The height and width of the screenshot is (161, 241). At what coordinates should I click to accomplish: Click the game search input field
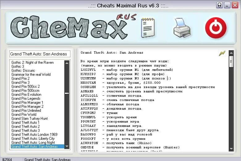point(40,54)
